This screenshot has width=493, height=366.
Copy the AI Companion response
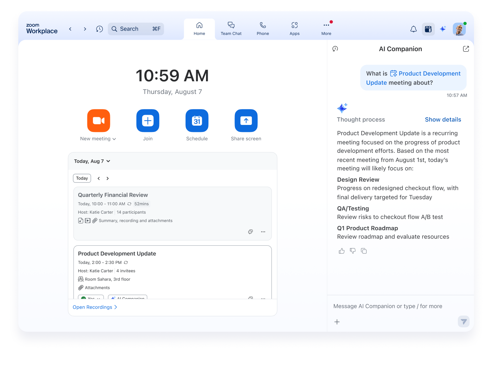pyautogui.click(x=364, y=251)
